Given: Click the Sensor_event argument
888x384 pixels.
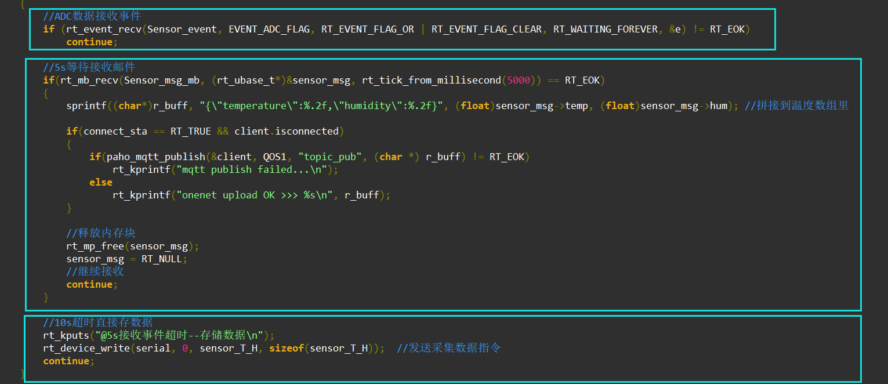Looking at the screenshot, I should coord(182,29).
